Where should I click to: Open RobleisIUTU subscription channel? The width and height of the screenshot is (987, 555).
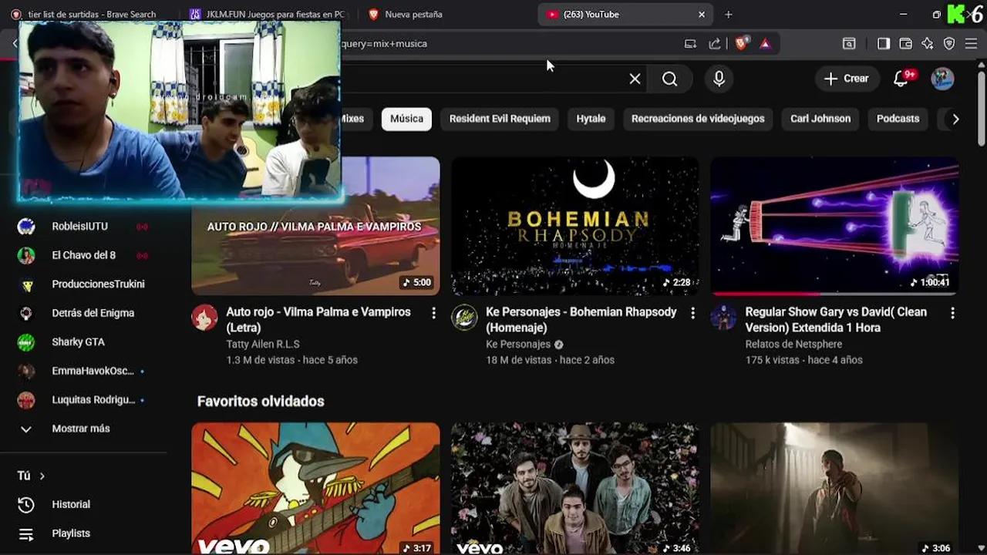(x=80, y=227)
